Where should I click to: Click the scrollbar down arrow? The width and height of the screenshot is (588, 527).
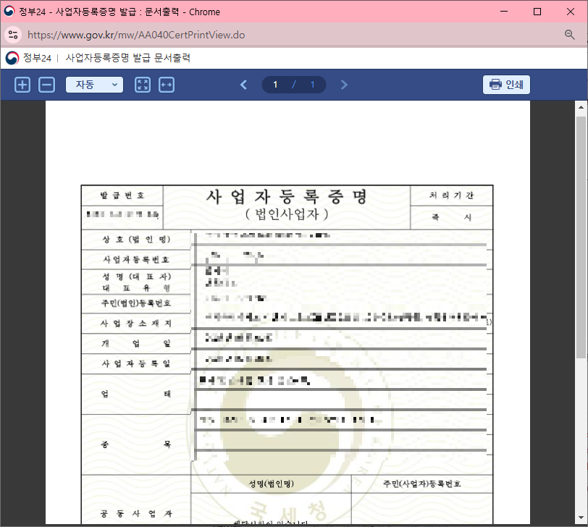click(581, 518)
